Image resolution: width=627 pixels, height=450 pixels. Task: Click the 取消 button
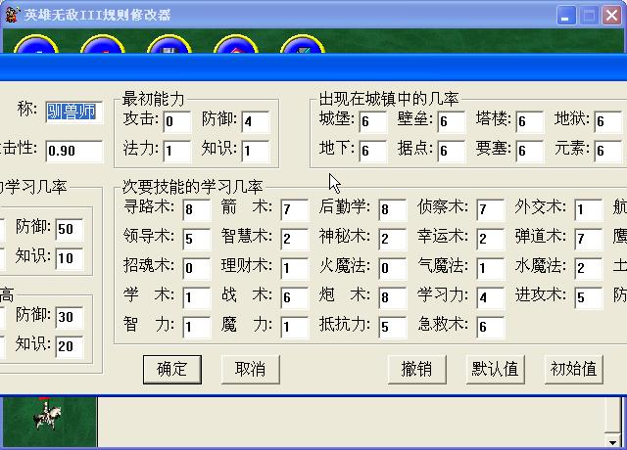tap(251, 370)
